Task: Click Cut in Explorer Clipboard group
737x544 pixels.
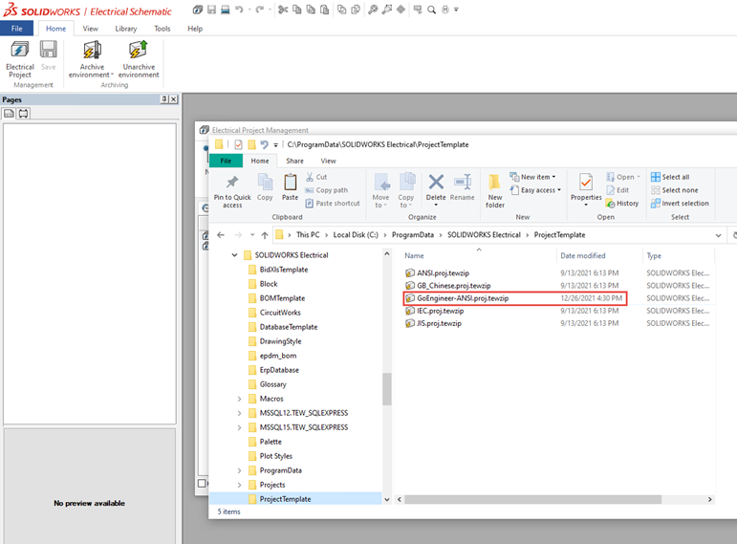Action: click(x=316, y=177)
